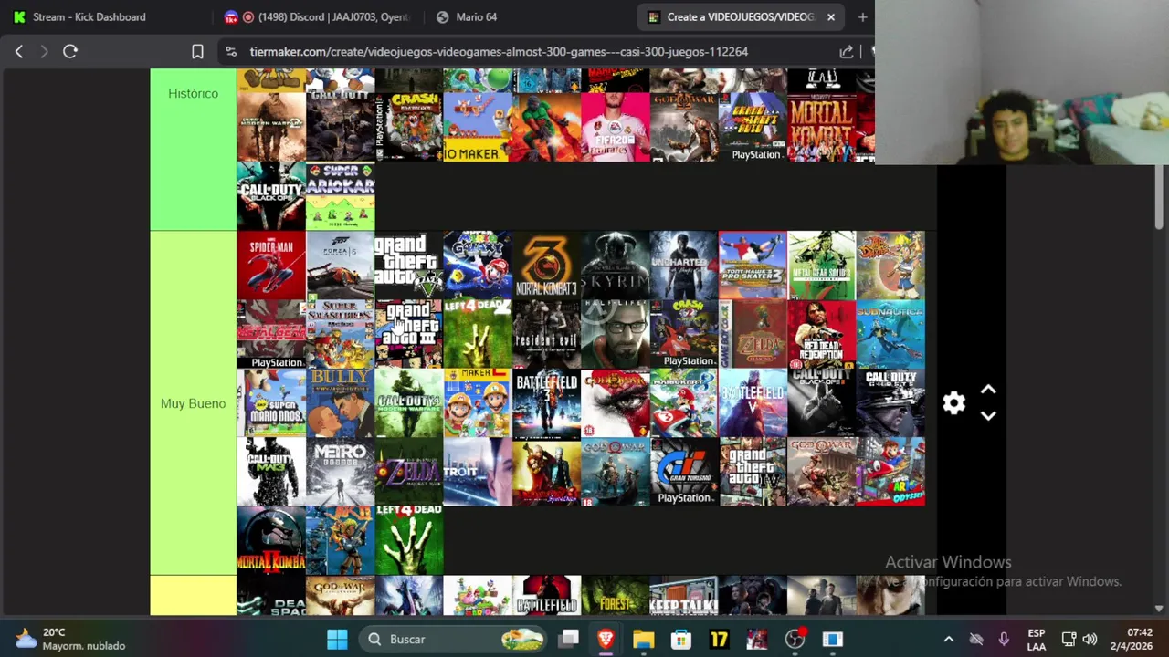Viewport: 1169px width, 657px height.
Task: Click the microphone tray icon
Action: click(x=1004, y=639)
